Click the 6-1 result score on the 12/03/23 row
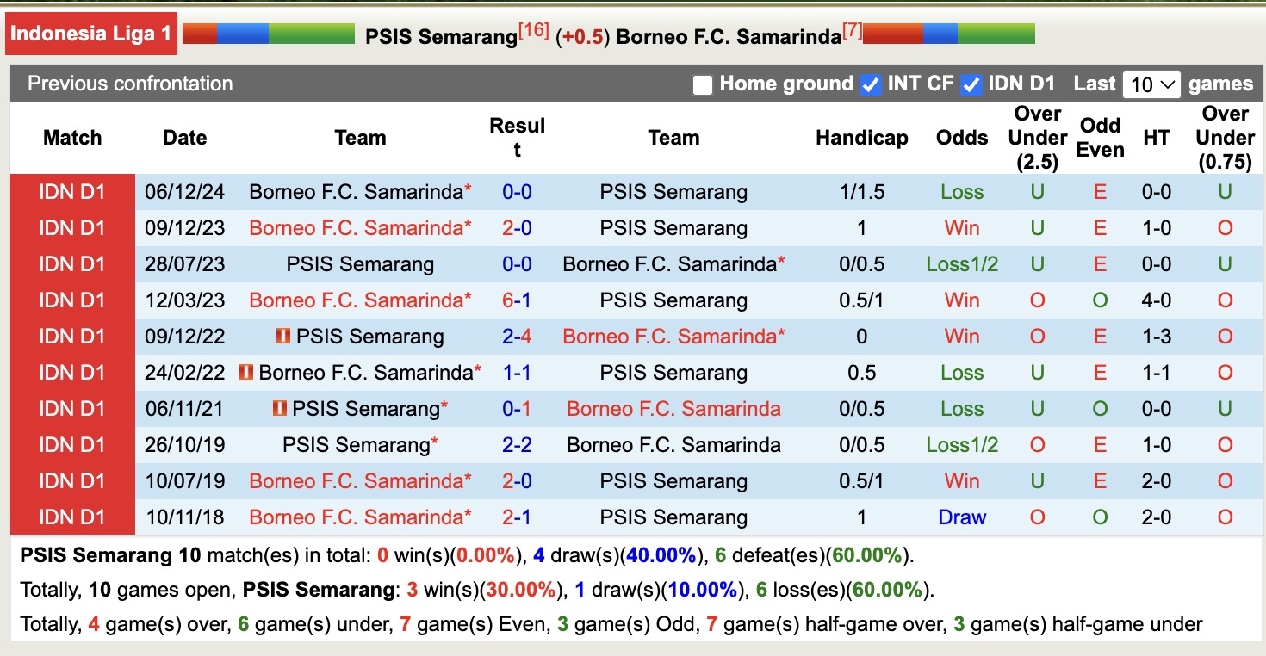 pos(517,300)
